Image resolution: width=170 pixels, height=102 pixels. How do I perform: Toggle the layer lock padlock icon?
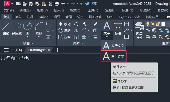pos(158,24)
